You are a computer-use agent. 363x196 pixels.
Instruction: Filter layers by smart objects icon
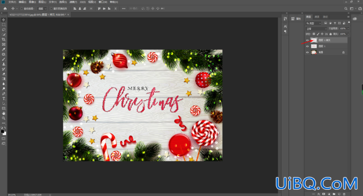tap(344, 23)
